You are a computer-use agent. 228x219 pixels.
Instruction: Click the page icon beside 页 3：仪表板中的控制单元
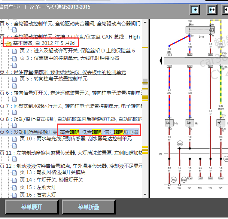pyautogui.click(x=14, y=58)
